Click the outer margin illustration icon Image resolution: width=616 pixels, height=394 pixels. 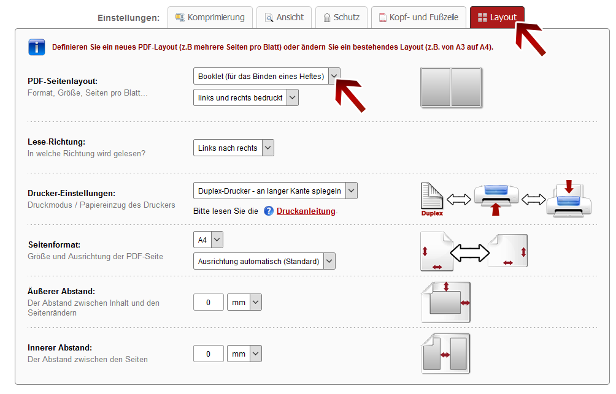pos(446,302)
